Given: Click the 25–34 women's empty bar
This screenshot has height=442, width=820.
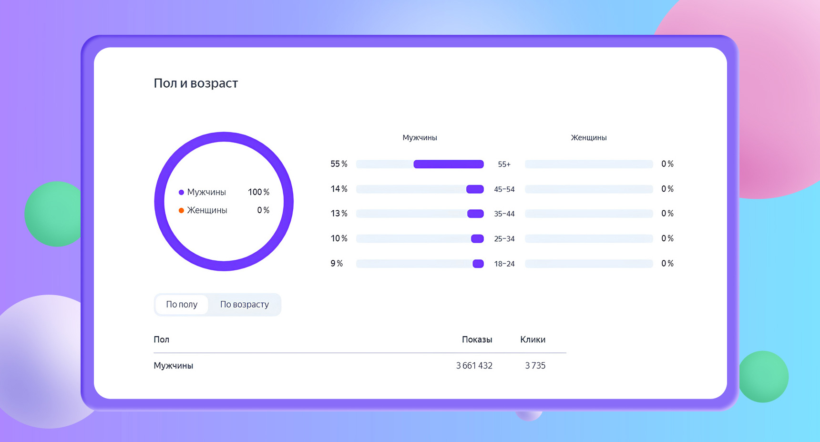Looking at the screenshot, I should [x=589, y=239].
